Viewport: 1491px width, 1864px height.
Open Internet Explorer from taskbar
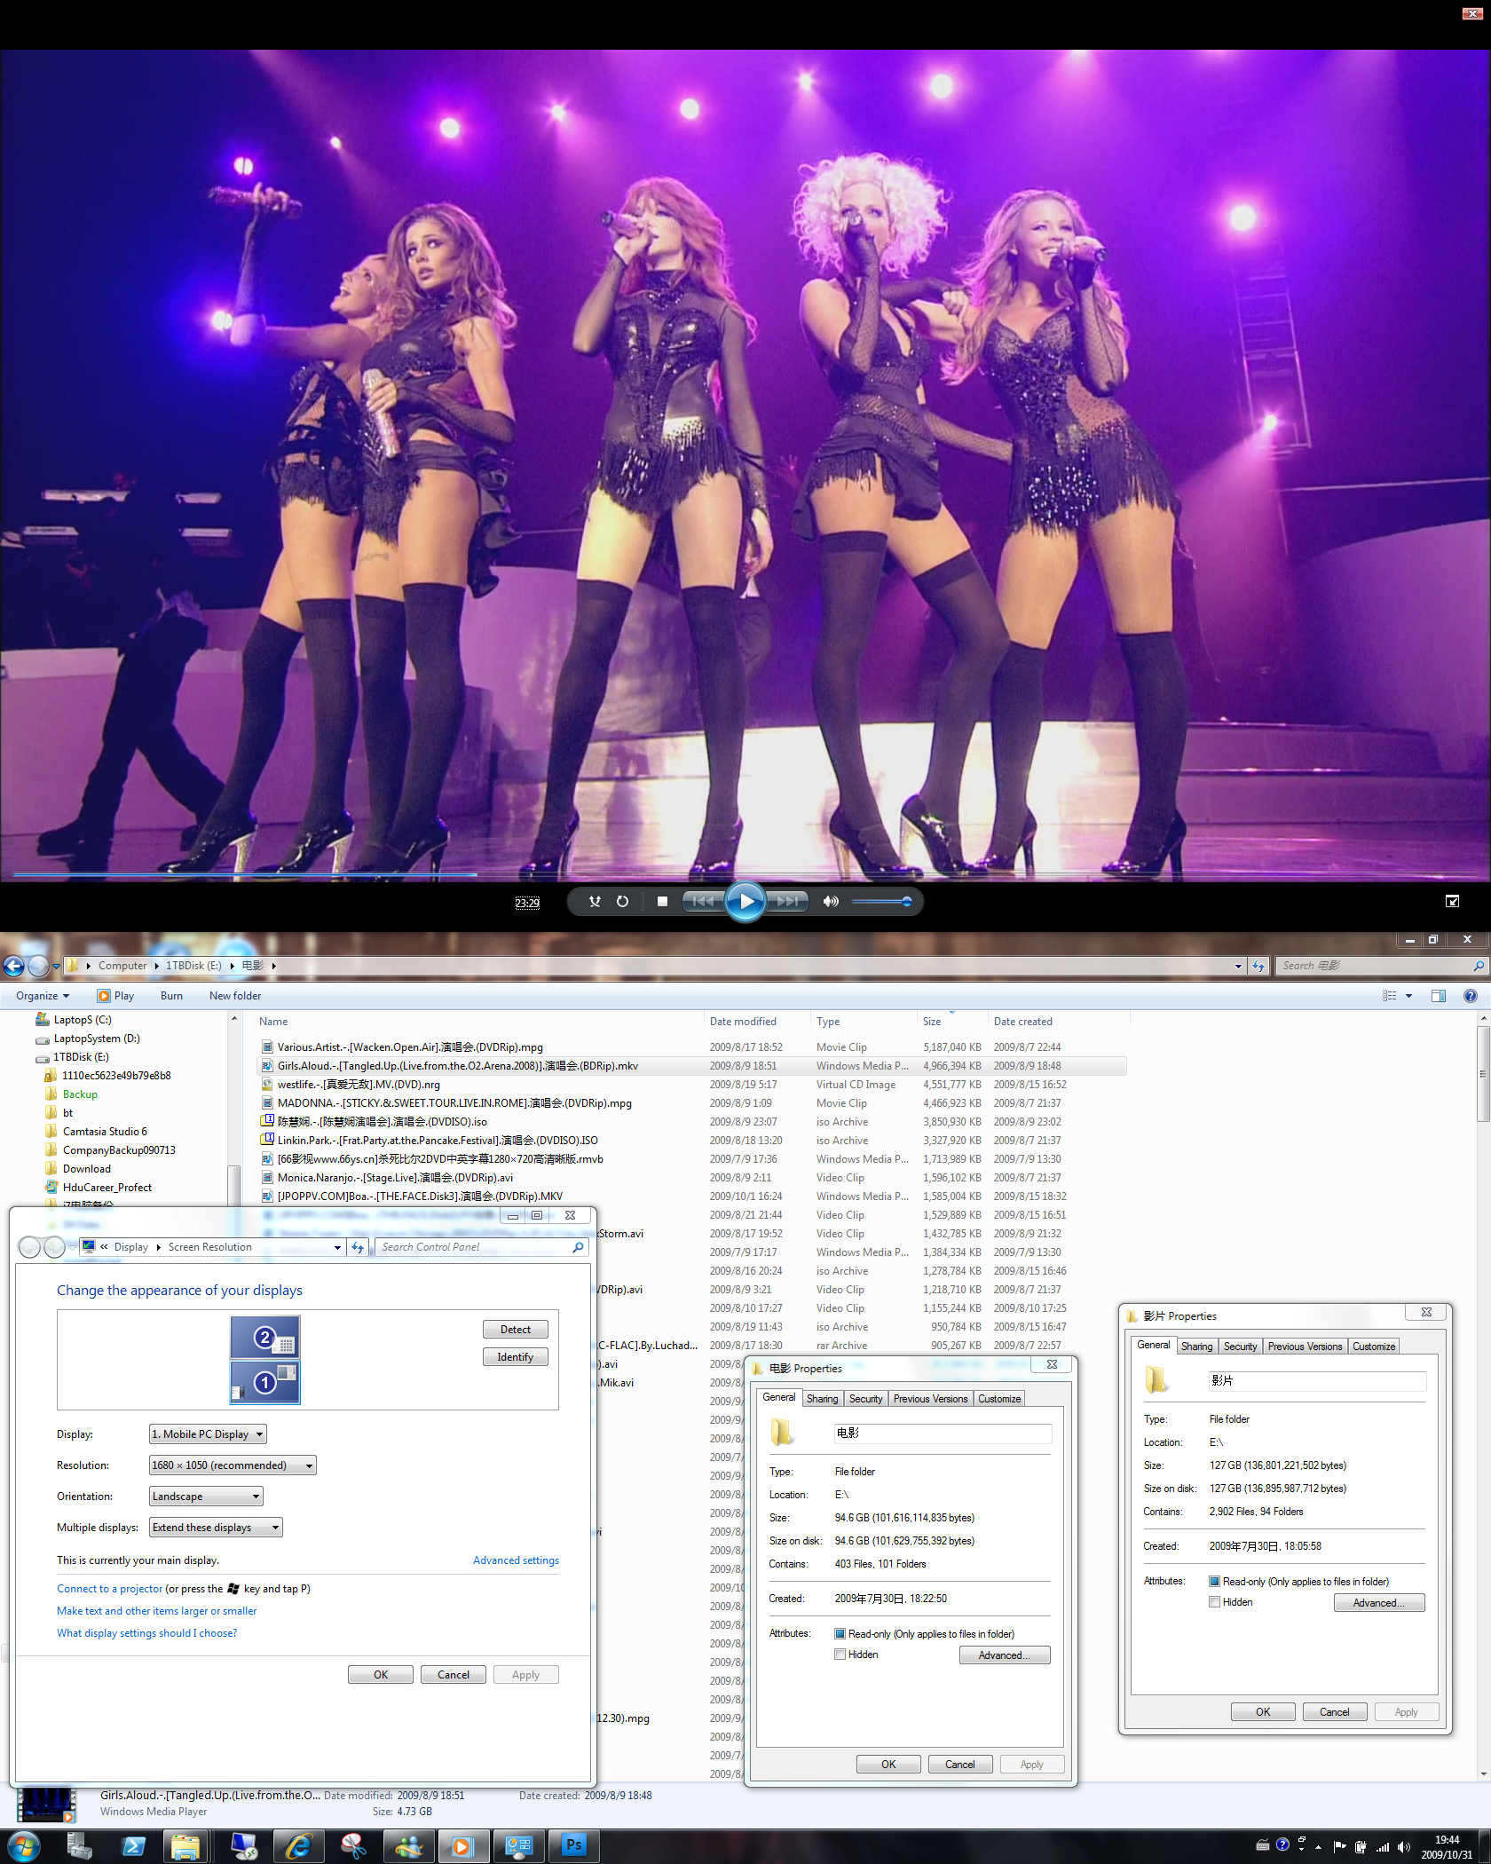298,1847
